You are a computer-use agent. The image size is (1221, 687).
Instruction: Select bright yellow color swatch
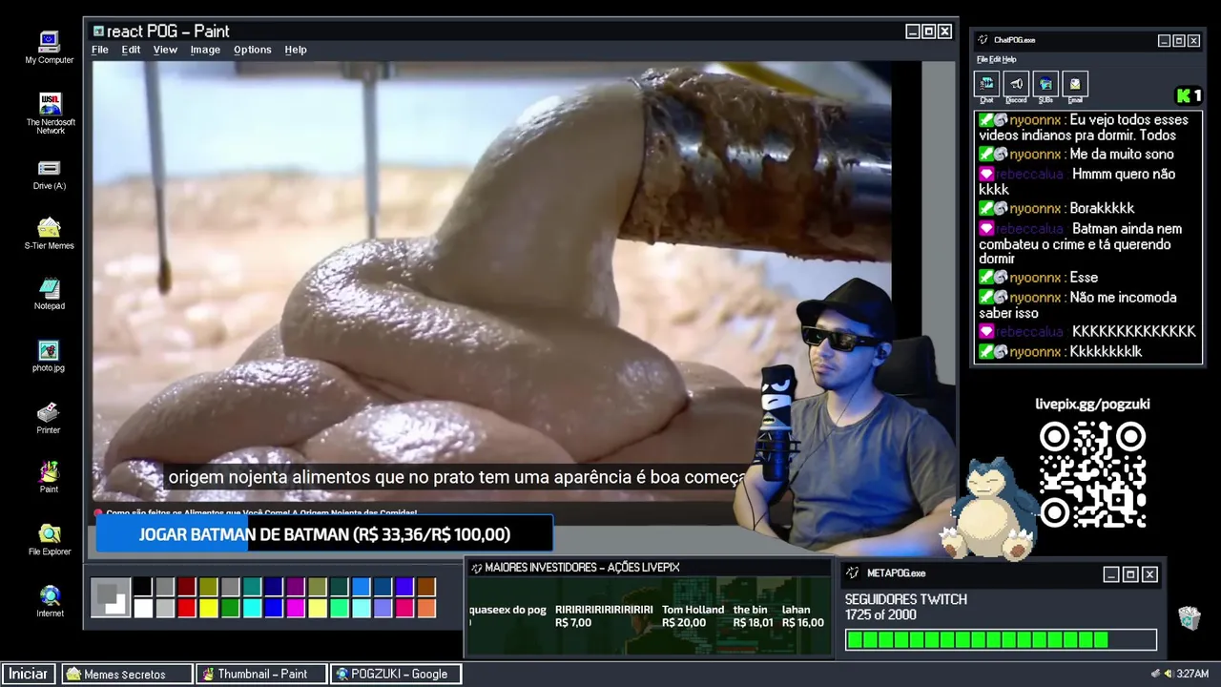(x=209, y=608)
